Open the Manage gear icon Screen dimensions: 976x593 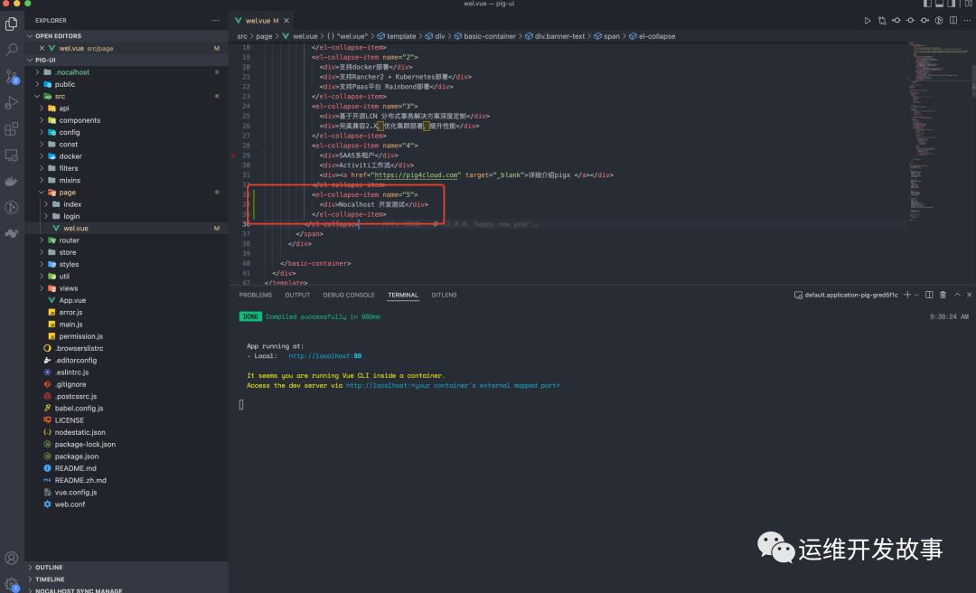point(11,584)
